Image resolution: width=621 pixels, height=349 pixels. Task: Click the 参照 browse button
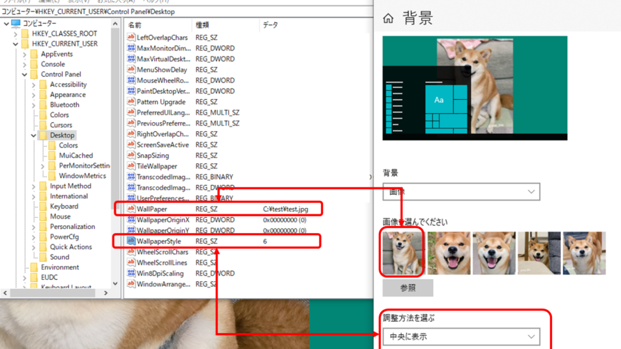407,288
